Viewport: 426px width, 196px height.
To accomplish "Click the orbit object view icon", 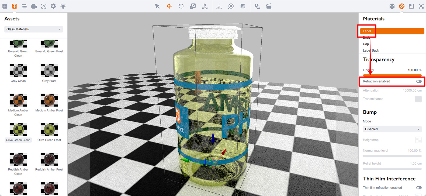I will point(231,6).
